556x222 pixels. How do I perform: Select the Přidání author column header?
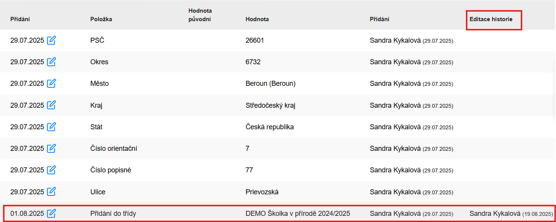pos(380,19)
